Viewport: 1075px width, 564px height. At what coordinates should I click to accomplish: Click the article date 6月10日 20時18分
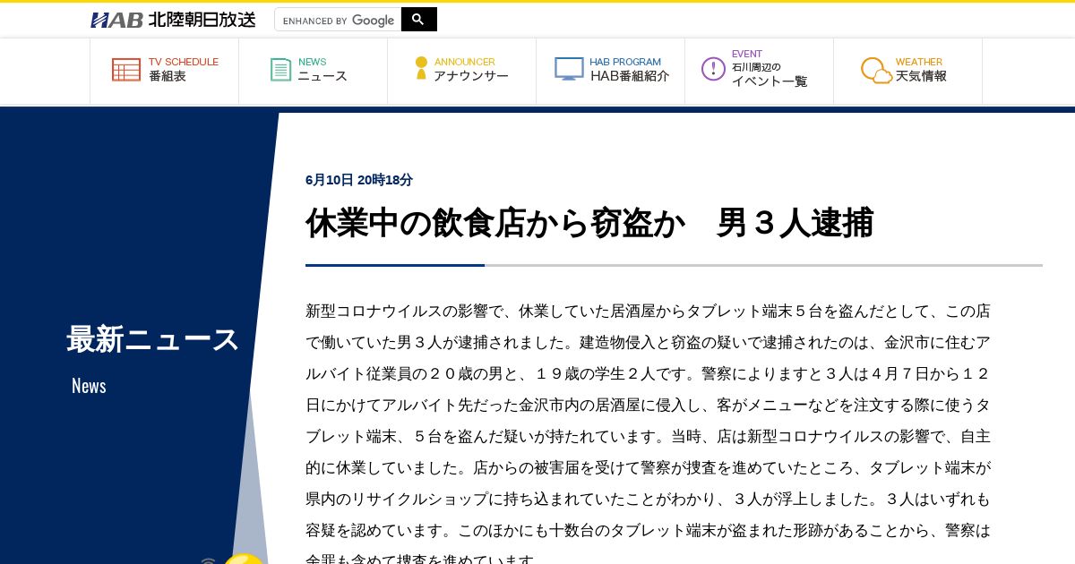pyautogui.click(x=359, y=180)
